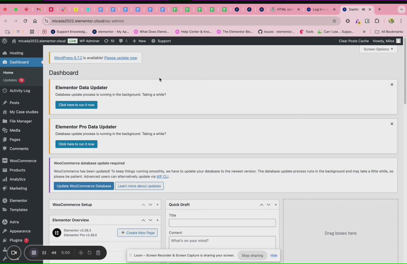The height and width of the screenshot is (264, 407).
Task: Click the comments bubble in admin bar
Action: [121, 41]
